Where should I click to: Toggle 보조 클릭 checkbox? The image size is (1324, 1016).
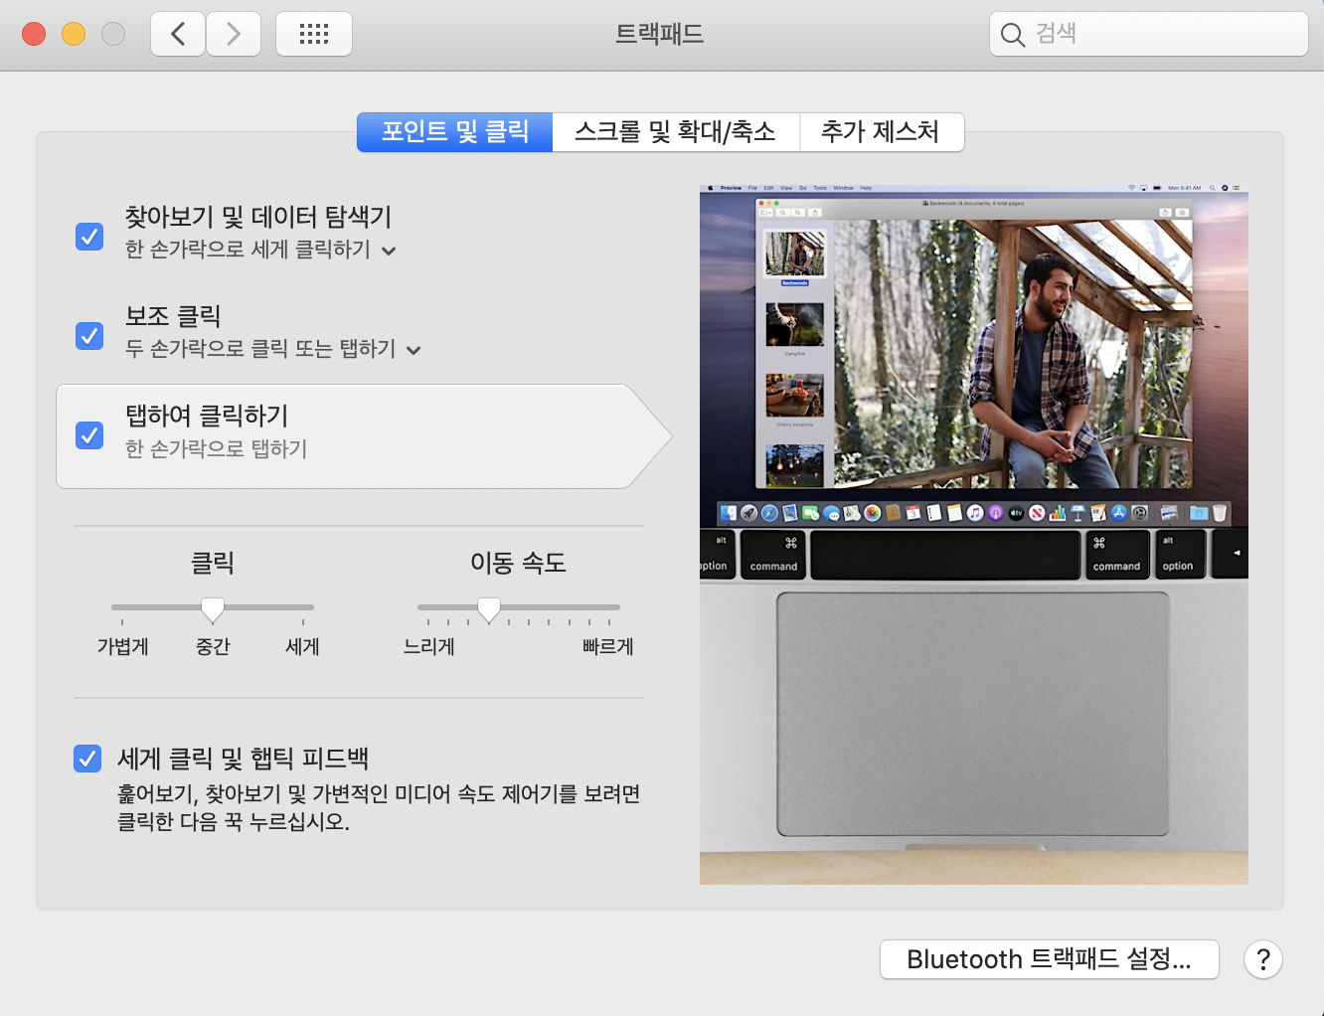tap(89, 336)
